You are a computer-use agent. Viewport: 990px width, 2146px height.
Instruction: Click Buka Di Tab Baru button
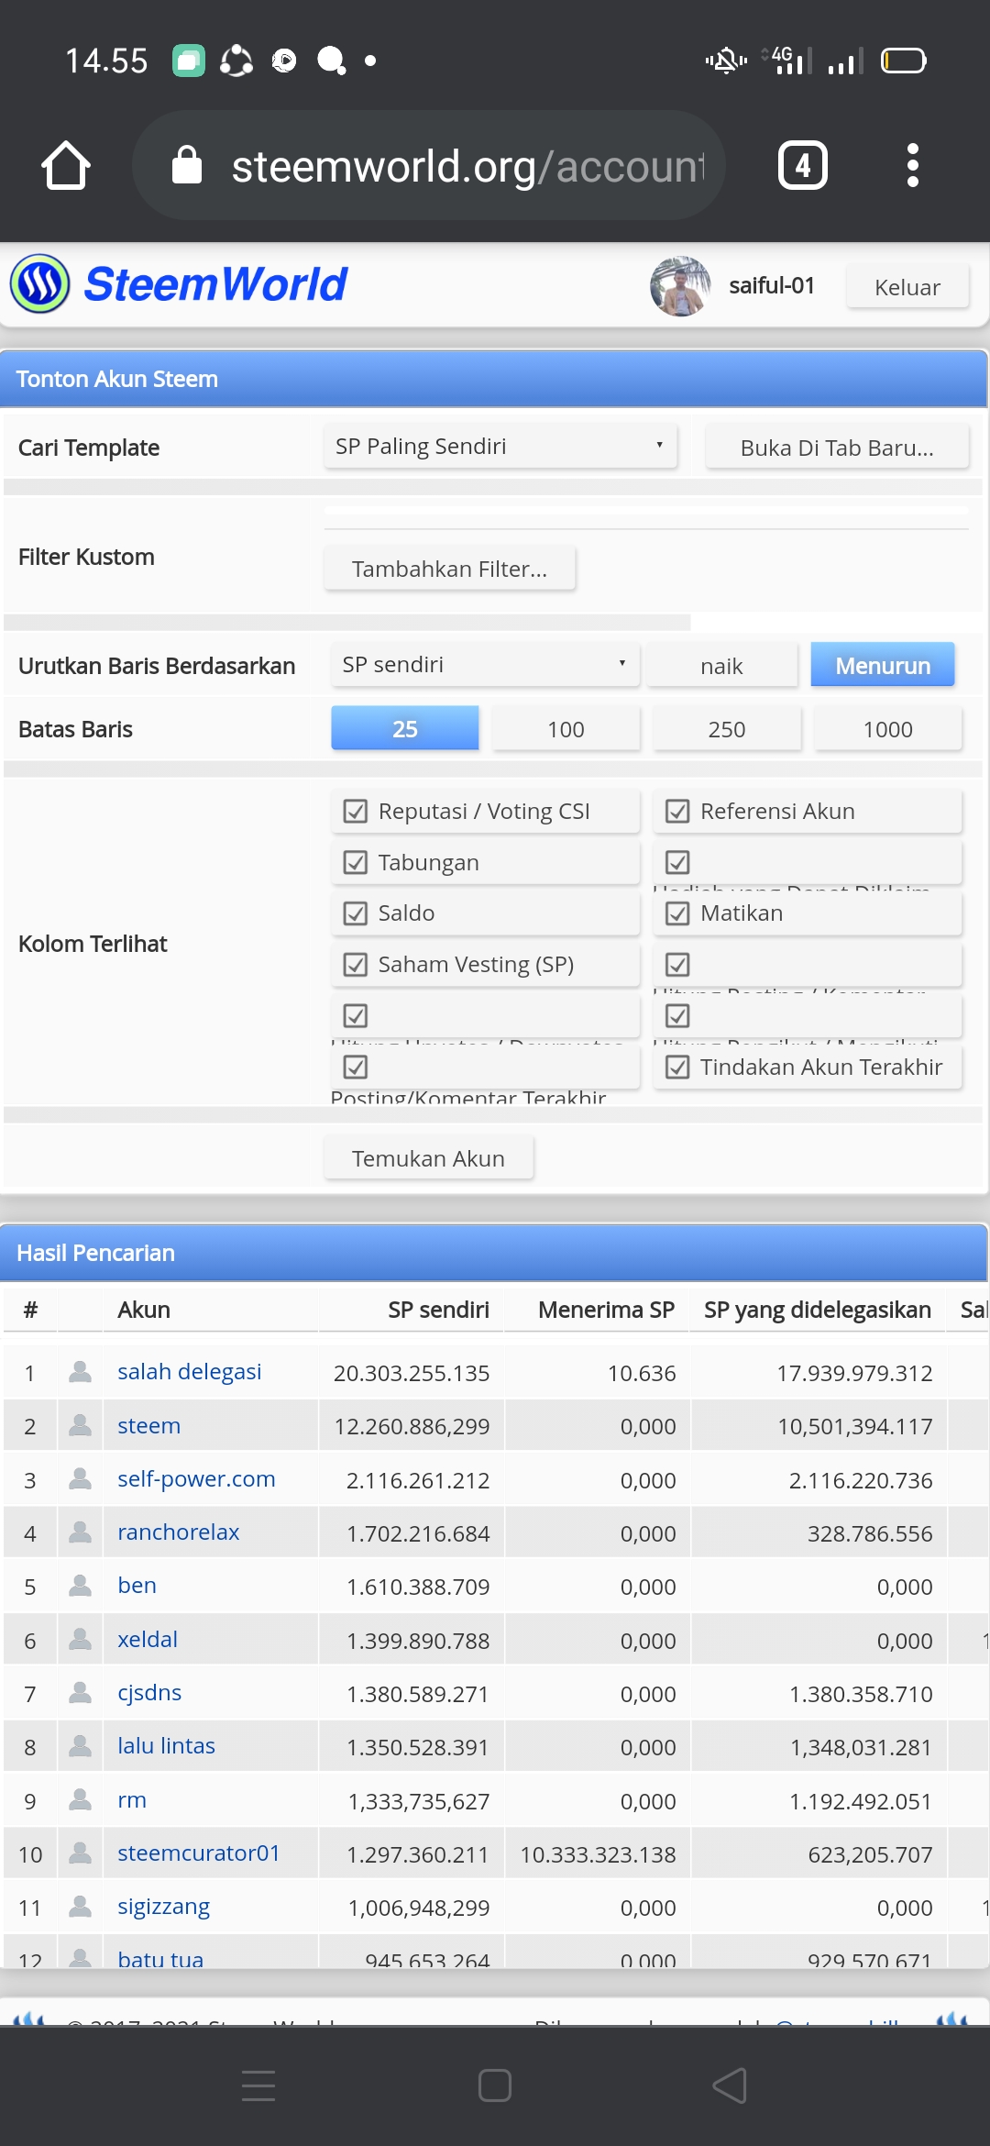coord(837,448)
